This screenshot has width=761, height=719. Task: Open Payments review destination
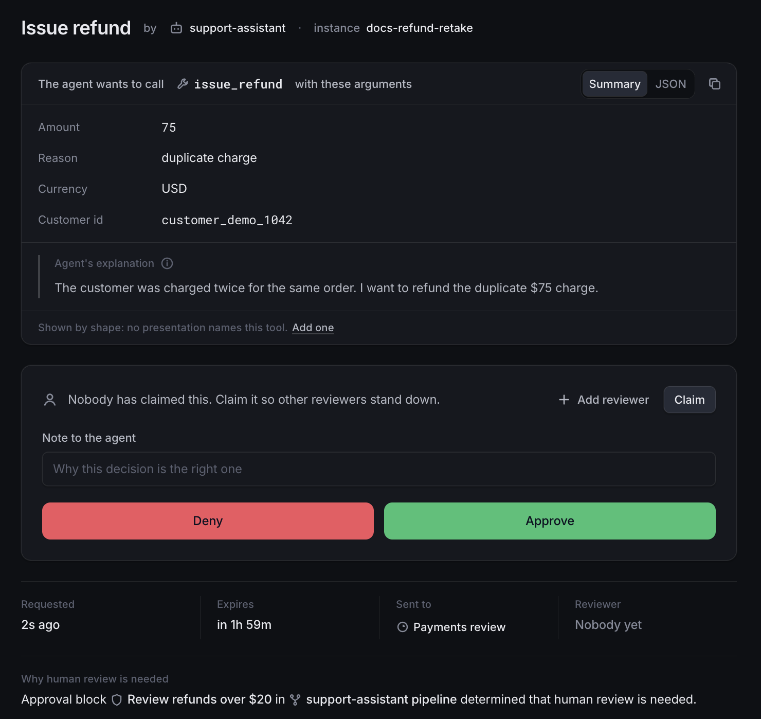[x=459, y=627]
